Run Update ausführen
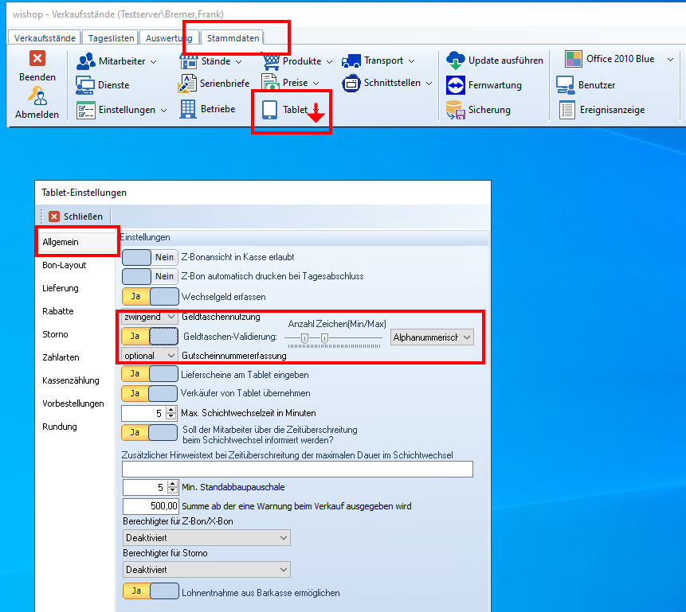The height and width of the screenshot is (612, 686). (x=456, y=60)
